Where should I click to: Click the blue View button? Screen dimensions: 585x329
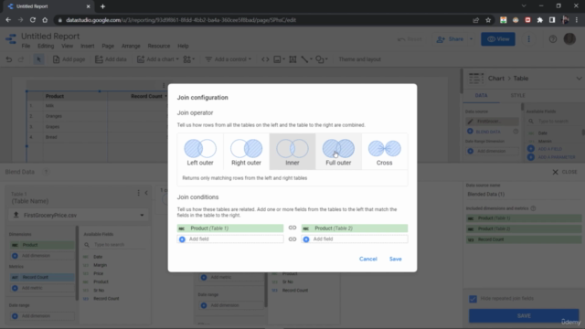tap(498, 39)
